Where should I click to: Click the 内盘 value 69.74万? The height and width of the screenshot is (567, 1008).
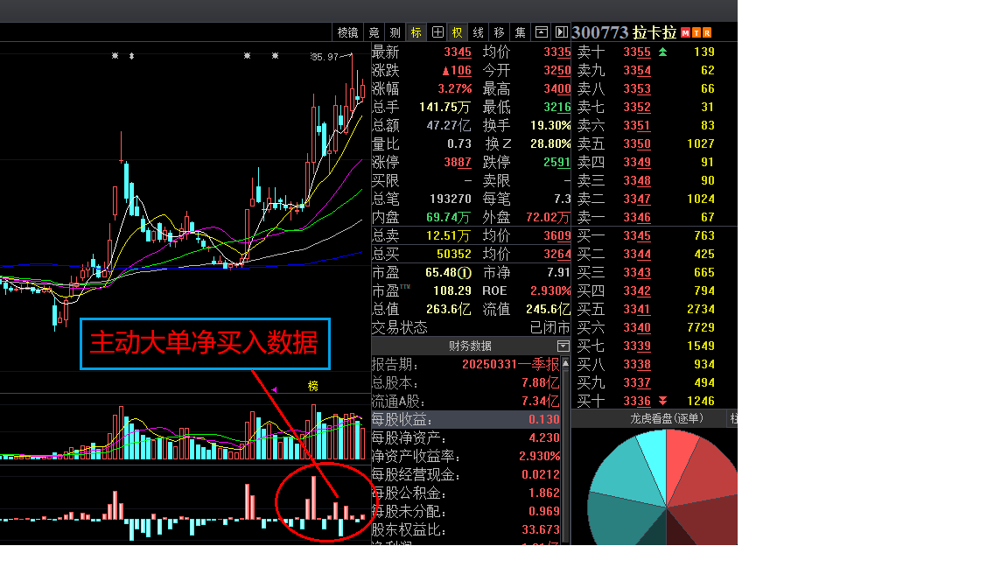448,217
